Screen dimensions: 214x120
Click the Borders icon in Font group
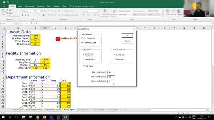pos(34,15)
